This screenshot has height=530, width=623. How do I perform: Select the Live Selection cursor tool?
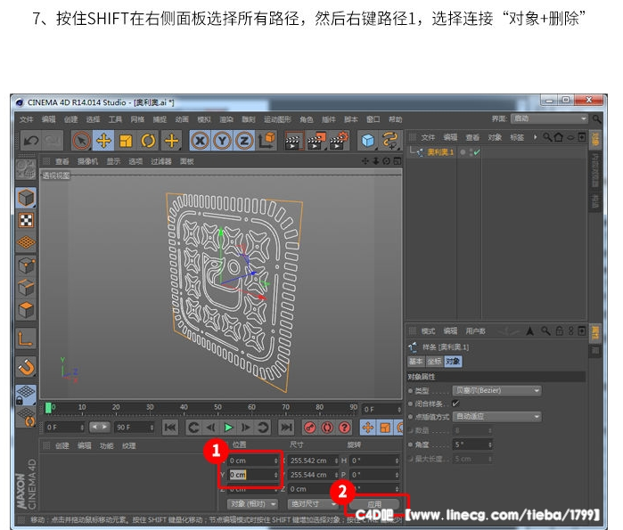81,141
